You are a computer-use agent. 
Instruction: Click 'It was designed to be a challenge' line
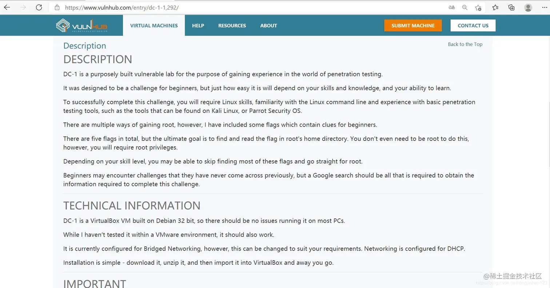[257, 88]
